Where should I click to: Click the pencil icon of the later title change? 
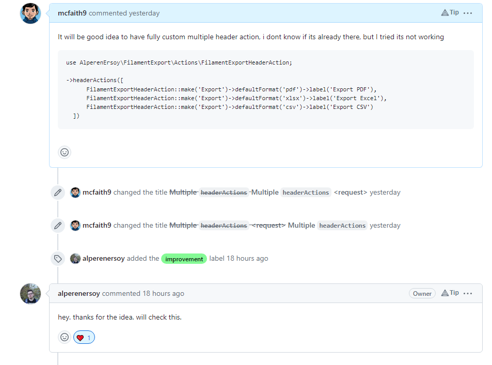pyautogui.click(x=58, y=226)
